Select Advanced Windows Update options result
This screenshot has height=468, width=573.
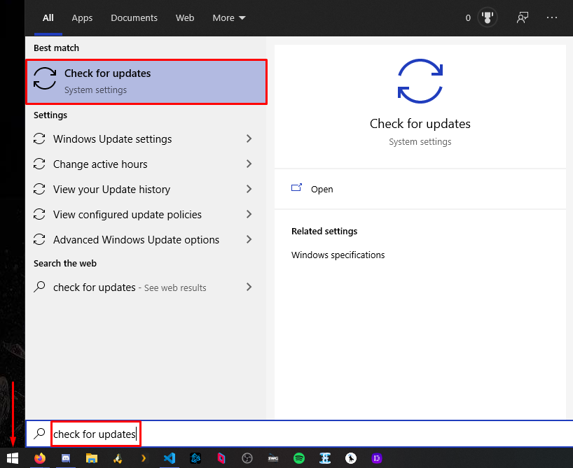point(146,239)
